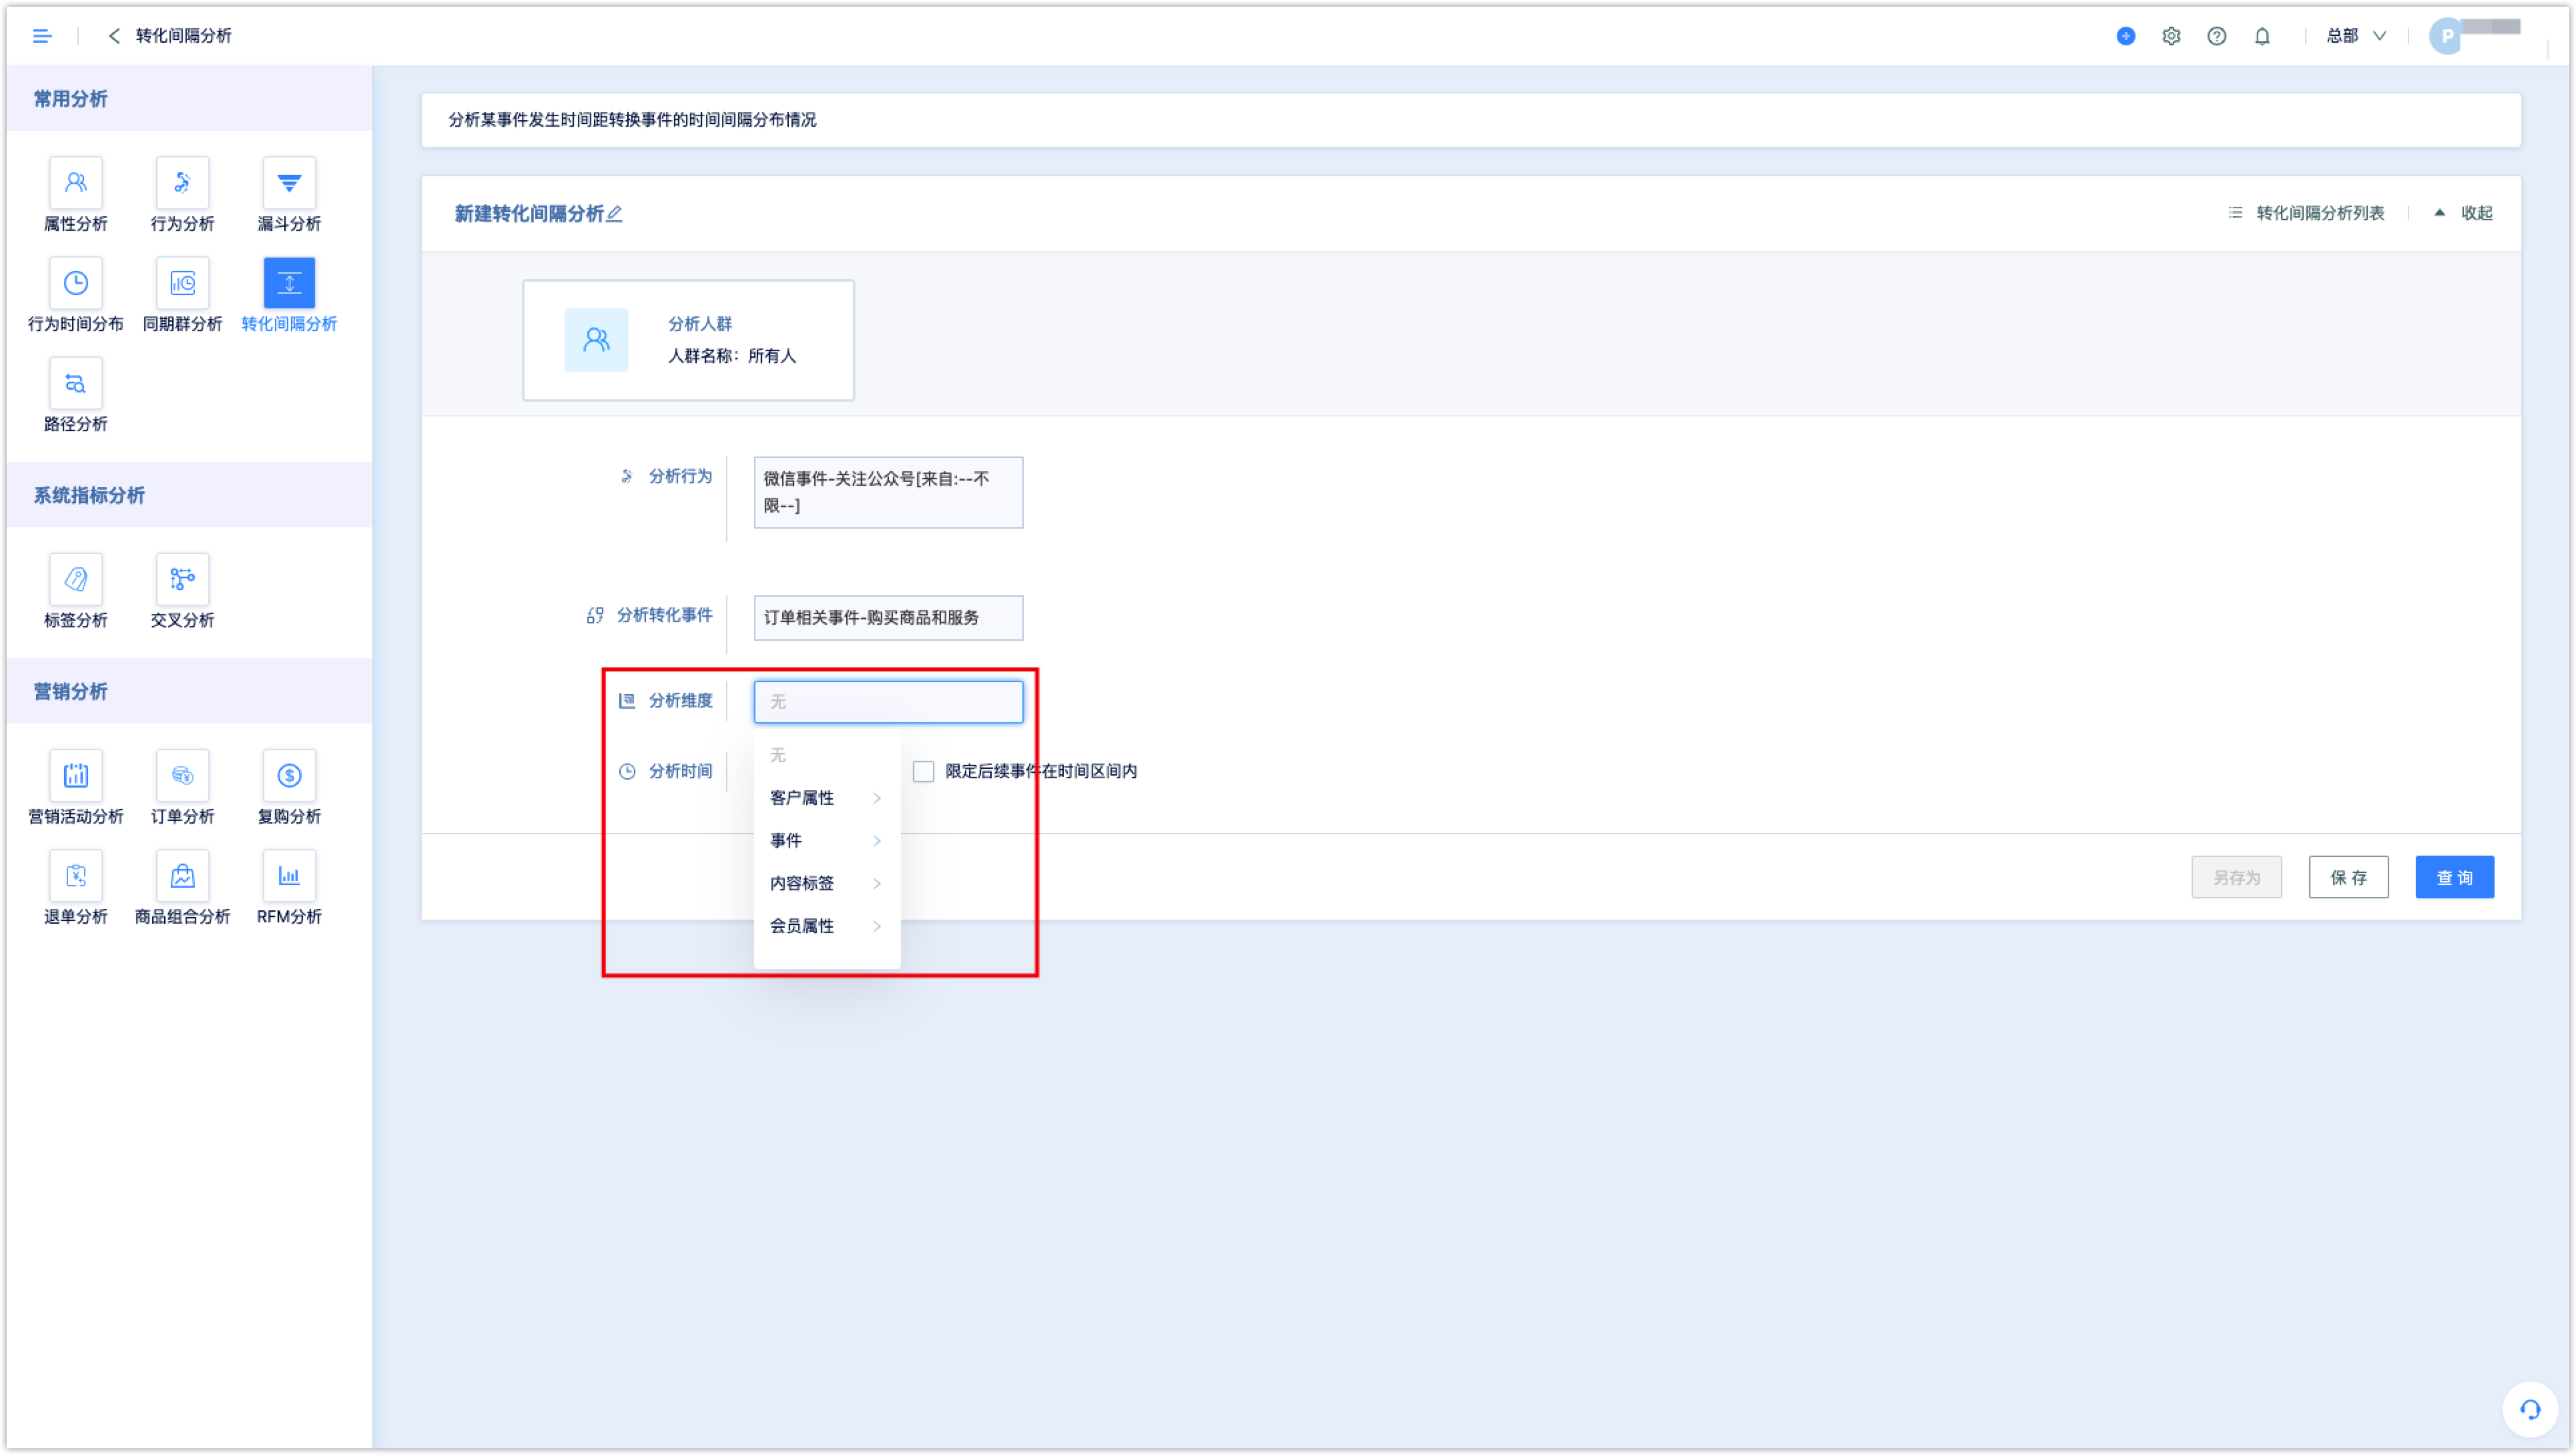Select the 无 option in dropdown list
This screenshot has height=1455, width=2576.
(x=826, y=754)
